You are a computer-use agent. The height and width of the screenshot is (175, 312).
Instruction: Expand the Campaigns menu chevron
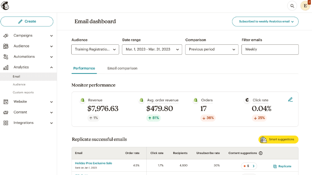coord(51,36)
